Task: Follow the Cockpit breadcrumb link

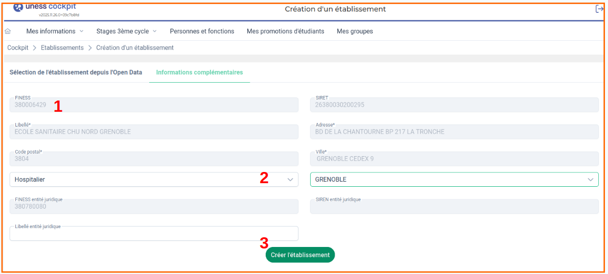Action: click(18, 48)
